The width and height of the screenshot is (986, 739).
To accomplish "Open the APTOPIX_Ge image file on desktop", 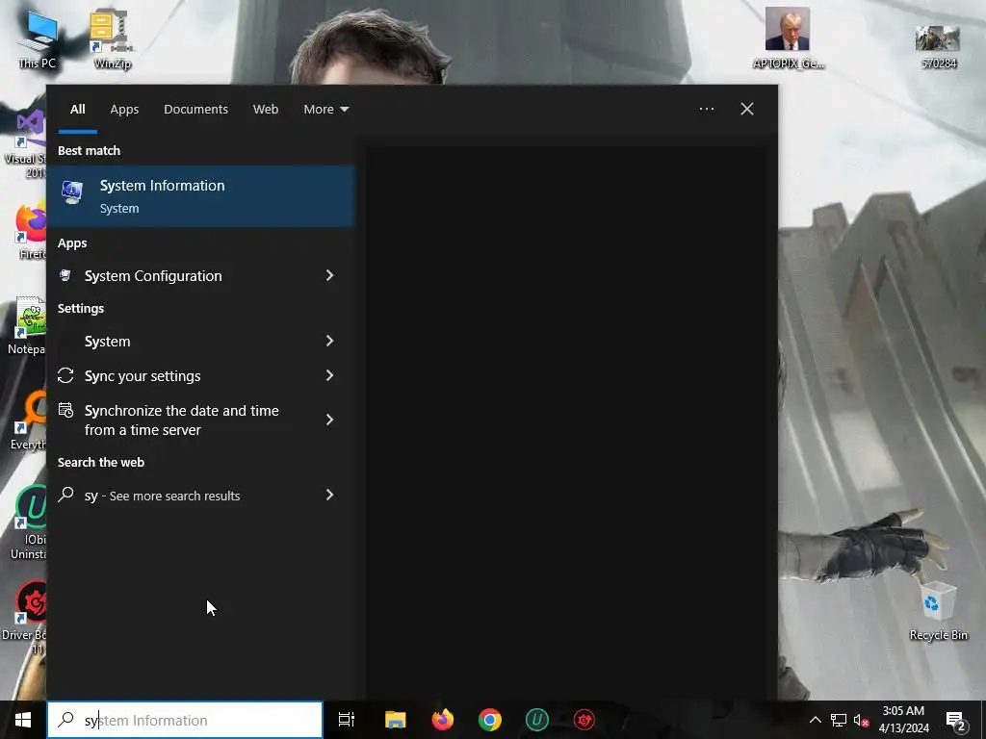I will [x=788, y=38].
